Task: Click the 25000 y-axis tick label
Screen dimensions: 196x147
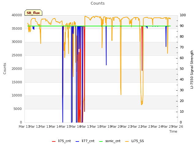Action: pyautogui.click(x=17, y=55)
